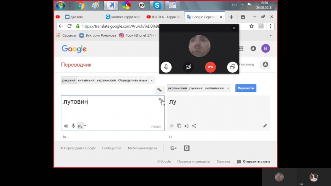Select украинский as source language
The width and height of the screenshot is (331, 186).
(106, 80)
